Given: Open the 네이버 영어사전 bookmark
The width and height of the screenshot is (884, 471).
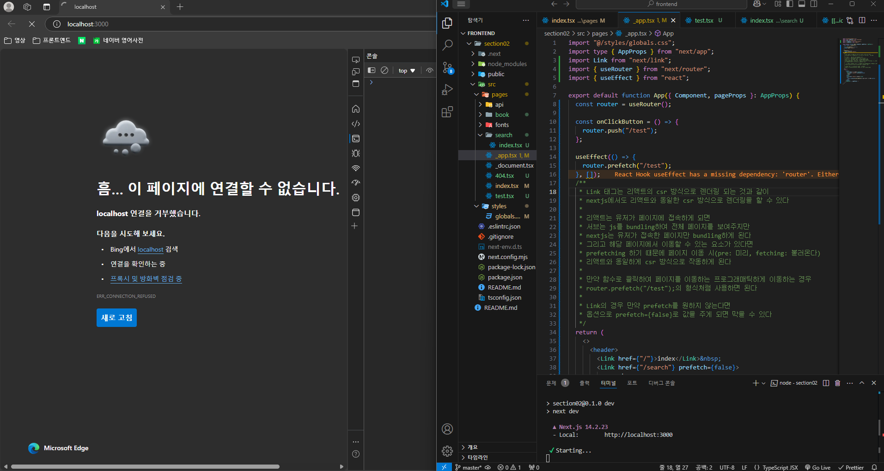Looking at the screenshot, I should tap(118, 40).
